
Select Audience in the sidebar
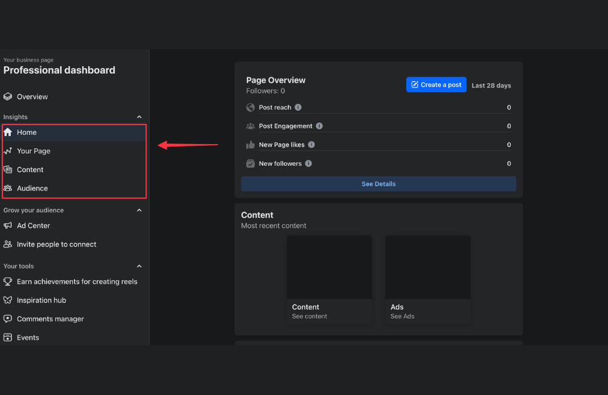[32, 188]
